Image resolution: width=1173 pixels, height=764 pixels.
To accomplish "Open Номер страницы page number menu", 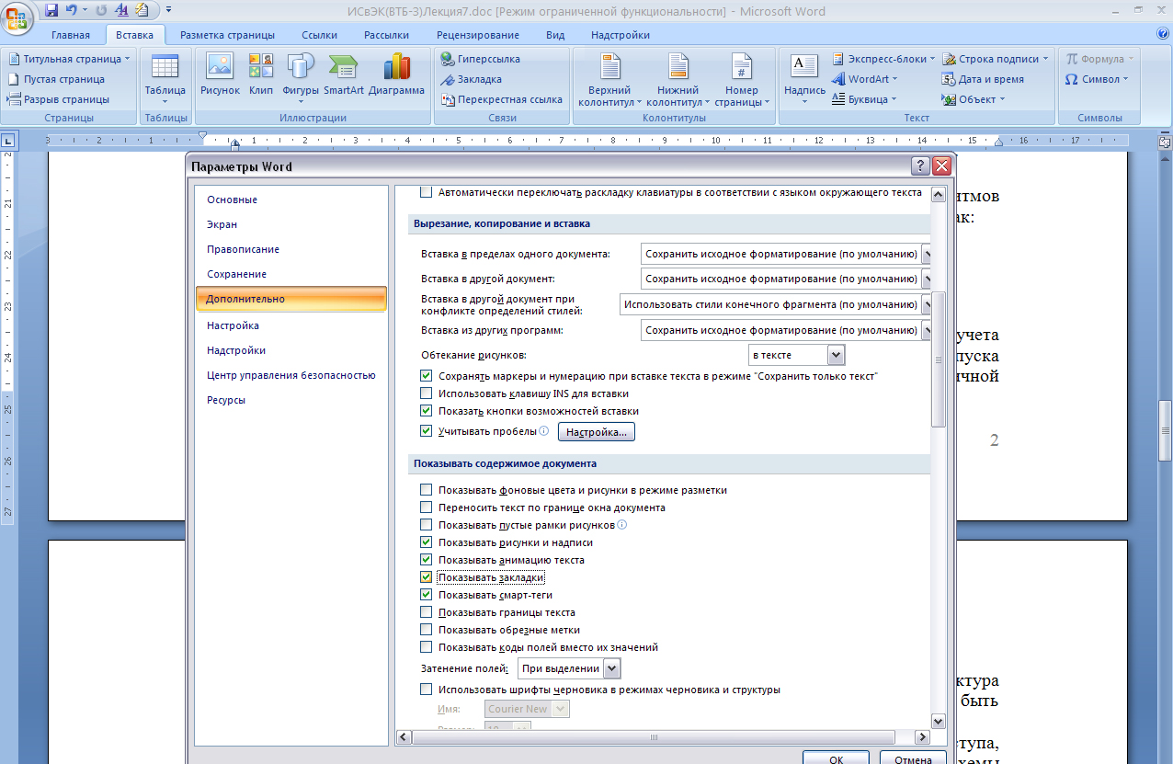I will (x=742, y=79).
